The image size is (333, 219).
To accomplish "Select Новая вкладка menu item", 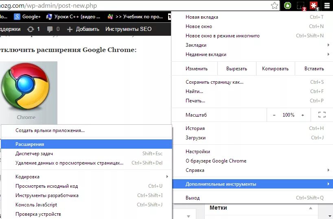I will 252,17.
